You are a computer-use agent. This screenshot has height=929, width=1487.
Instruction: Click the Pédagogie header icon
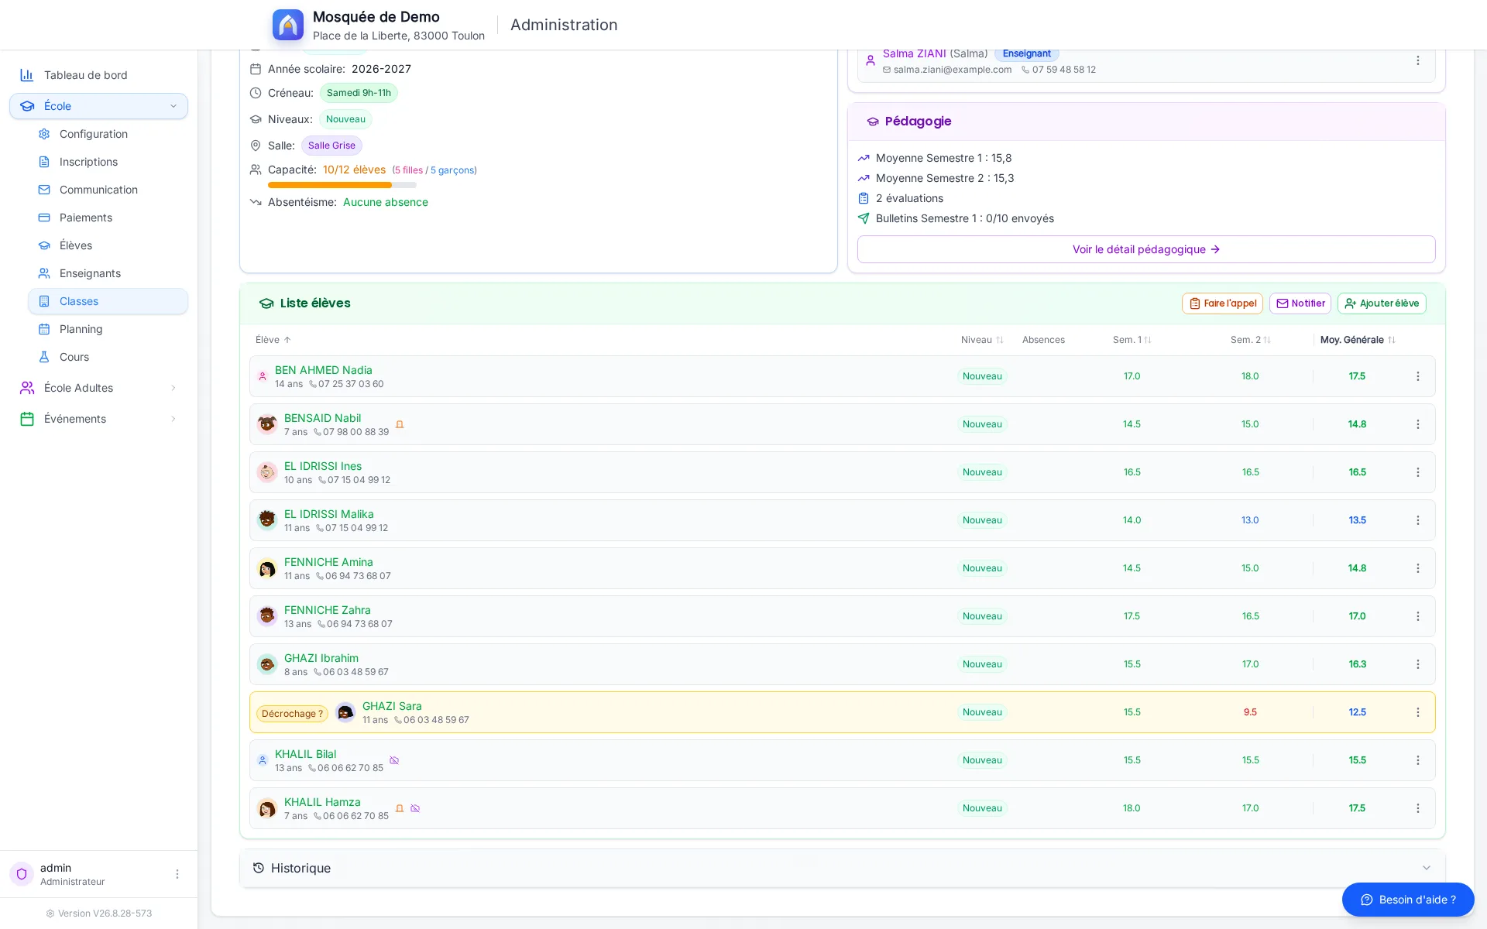tap(873, 122)
